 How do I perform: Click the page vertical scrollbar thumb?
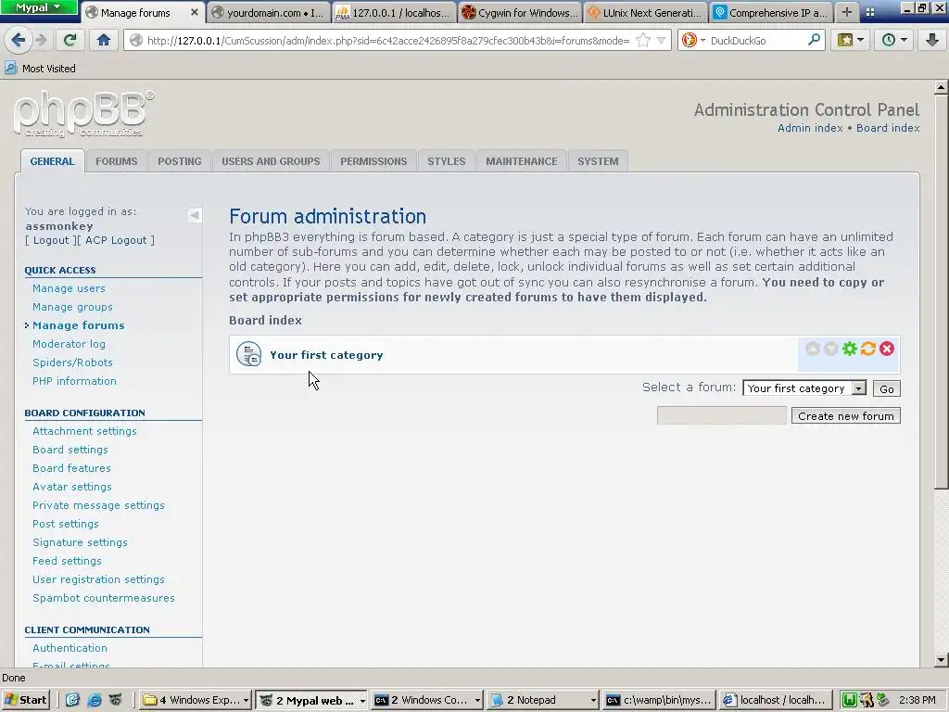pyautogui.click(x=941, y=292)
